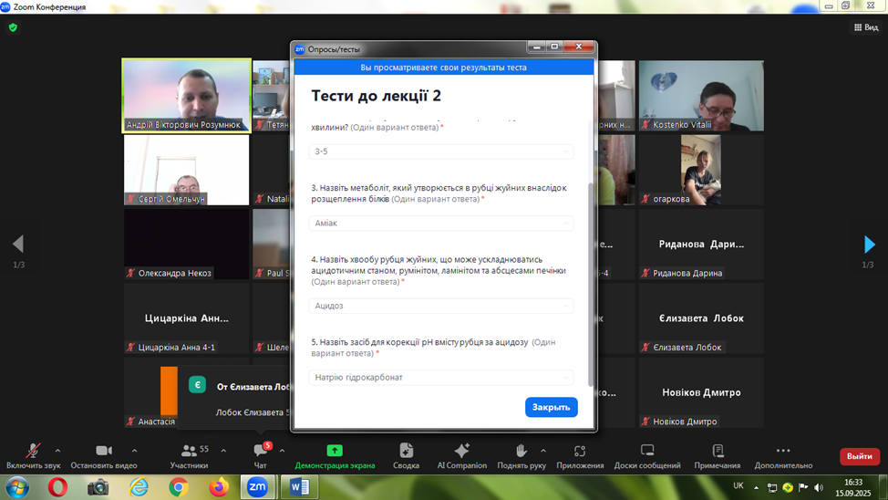Maximize the Опросы/тесты dialog window

(x=554, y=47)
